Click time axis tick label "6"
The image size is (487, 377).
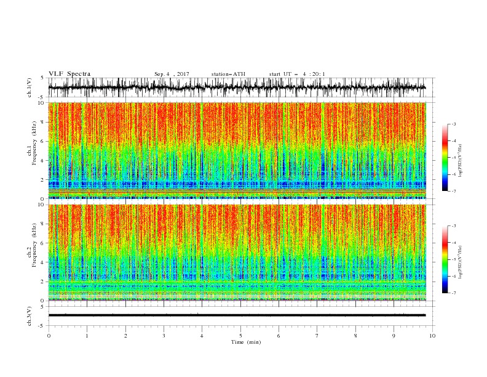point(279,336)
